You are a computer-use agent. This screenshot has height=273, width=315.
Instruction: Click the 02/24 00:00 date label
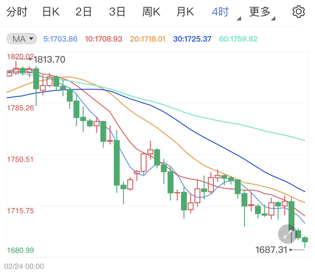[x=24, y=266]
